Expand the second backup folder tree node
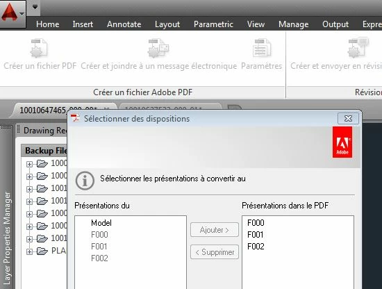382x289 pixels. [29, 176]
